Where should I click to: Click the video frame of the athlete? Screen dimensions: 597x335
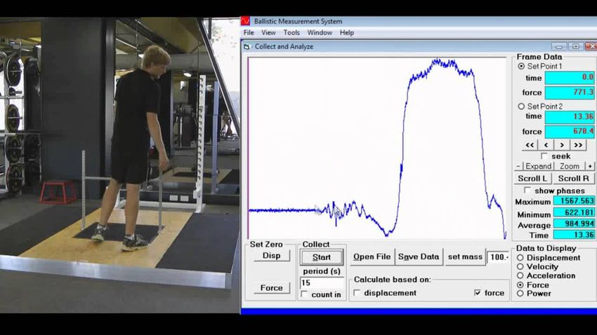[x=120, y=165]
